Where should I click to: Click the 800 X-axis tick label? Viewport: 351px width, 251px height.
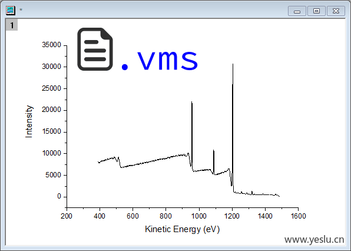tap(165, 216)
